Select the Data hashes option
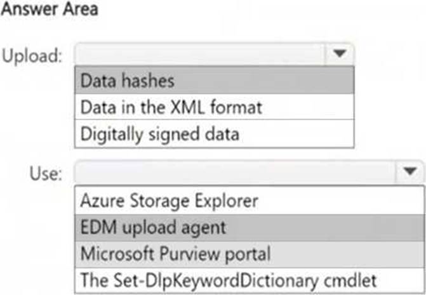This screenshot has width=426, height=295. click(x=213, y=81)
